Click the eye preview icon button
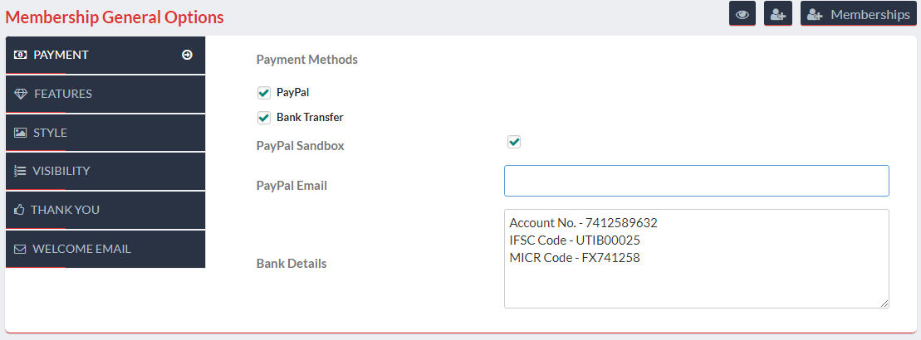This screenshot has height=340, width=921. (x=742, y=14)
